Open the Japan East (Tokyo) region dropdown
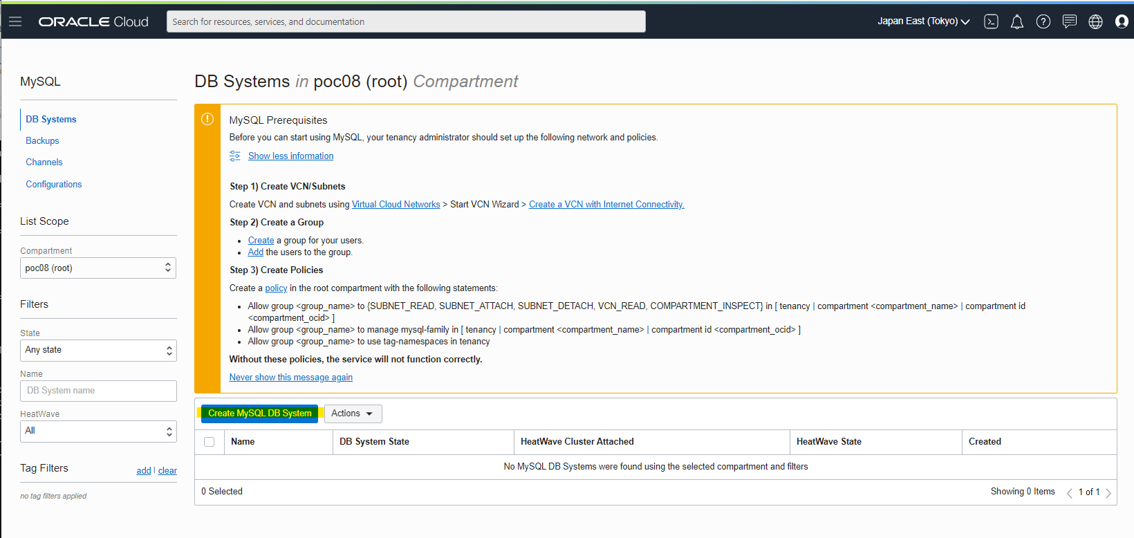Viewport: 1134px width, 538px height. (923, 21)
